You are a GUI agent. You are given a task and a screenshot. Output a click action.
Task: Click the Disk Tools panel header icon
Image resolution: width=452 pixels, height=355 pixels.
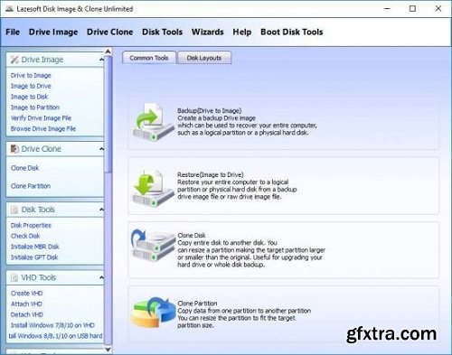[x=14, y=210]
